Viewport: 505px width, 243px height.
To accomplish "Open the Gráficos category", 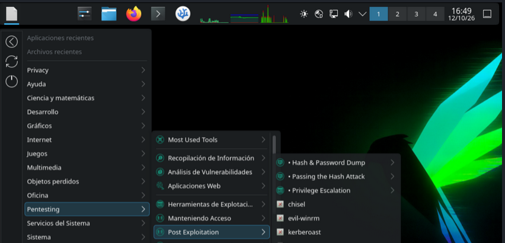I will 87,126.
